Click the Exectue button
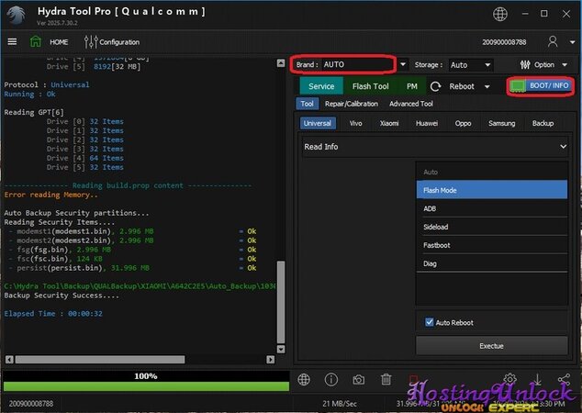Viewport: 582px width, 413px height. (491, 347)
